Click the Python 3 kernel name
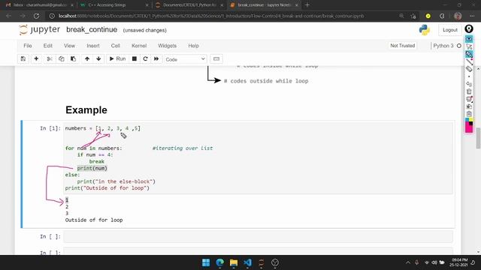The height and width of the screenshot is (270, 481). coord(443,46)
